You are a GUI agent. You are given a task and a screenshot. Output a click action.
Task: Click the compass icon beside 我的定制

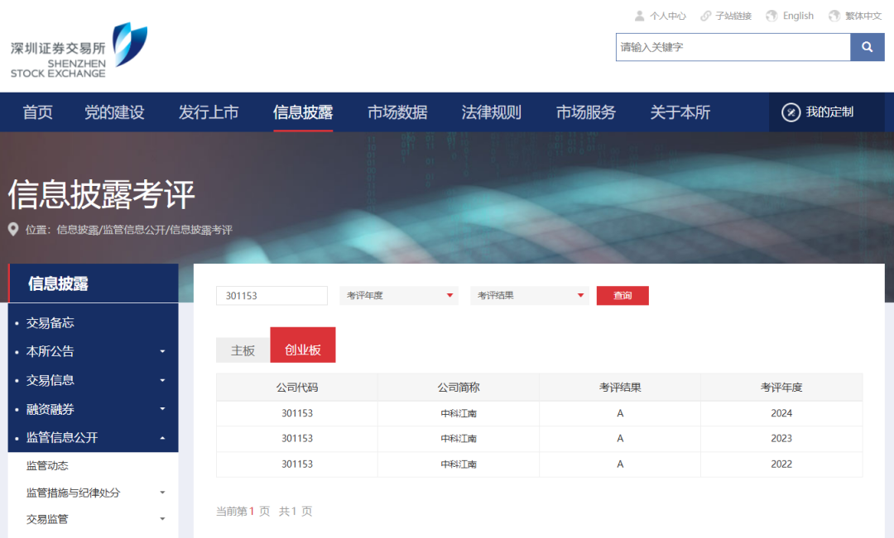click(791, 112)
